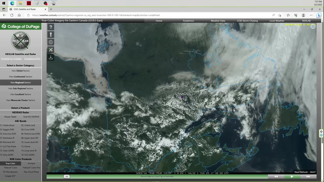Go to browser home page icon

[x=19, y=15]
